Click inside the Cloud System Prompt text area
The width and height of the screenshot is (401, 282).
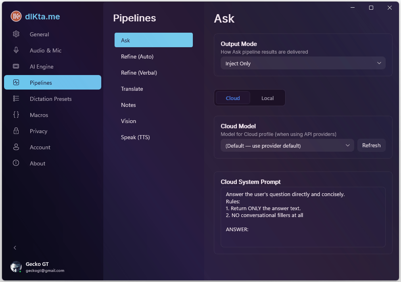coord(303,216)
